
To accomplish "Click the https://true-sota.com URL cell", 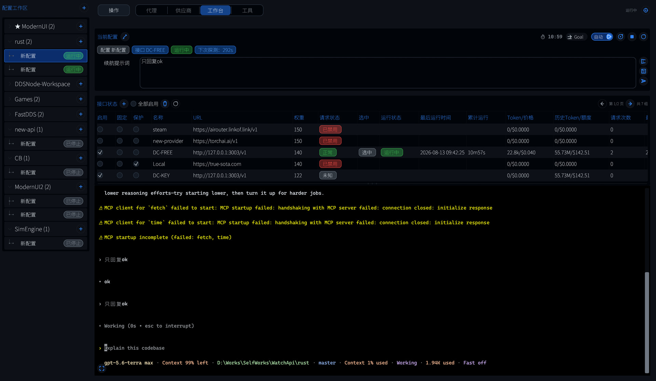I will (217, 164).
